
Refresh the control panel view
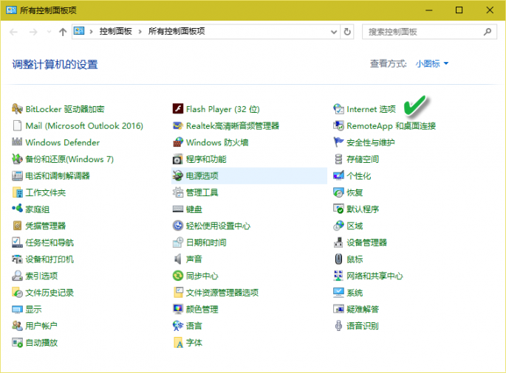click(347, 32)
